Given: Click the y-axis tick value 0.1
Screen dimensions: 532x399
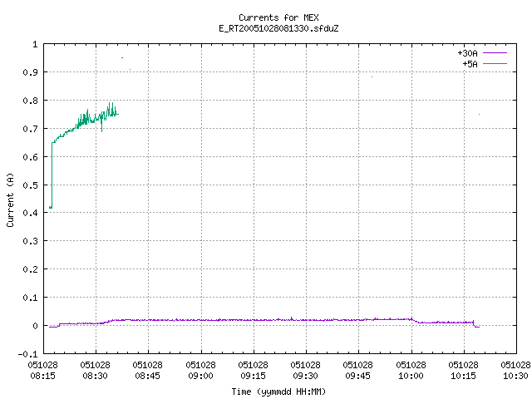Looking at the screenshot, I should [x=30, y=298].
